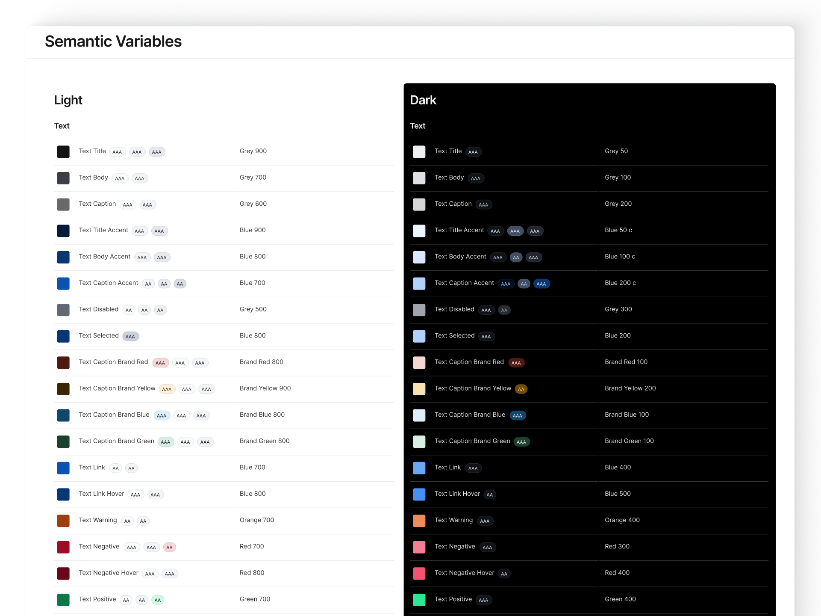Click dark Text Caption Brand Yellow swatch
Screen dimensions: 821x616
419,389
